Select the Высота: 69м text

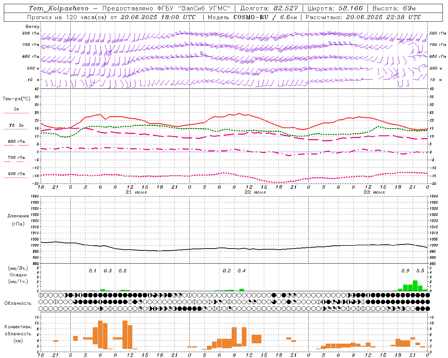394,8
